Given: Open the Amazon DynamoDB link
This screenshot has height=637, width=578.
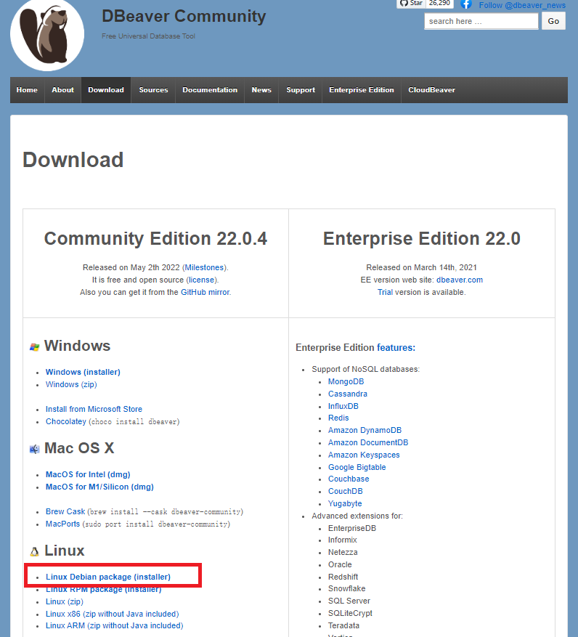Looking at the screenshot, I should click(365, 430).
